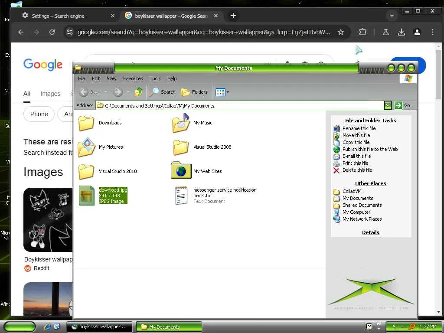Expand the Details panel
This screenshot has height=333, width=444.
tap(370, 232)
